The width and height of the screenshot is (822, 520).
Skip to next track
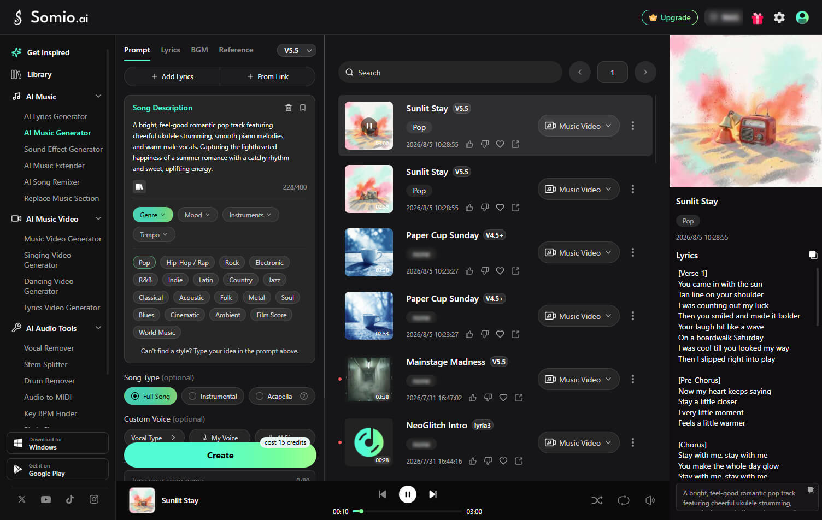433,494
